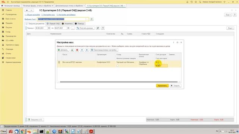Click the command prompt icon in taskbar

(41, 131)
